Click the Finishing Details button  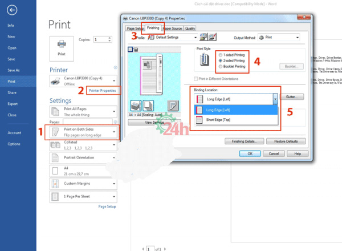[245, 141]
